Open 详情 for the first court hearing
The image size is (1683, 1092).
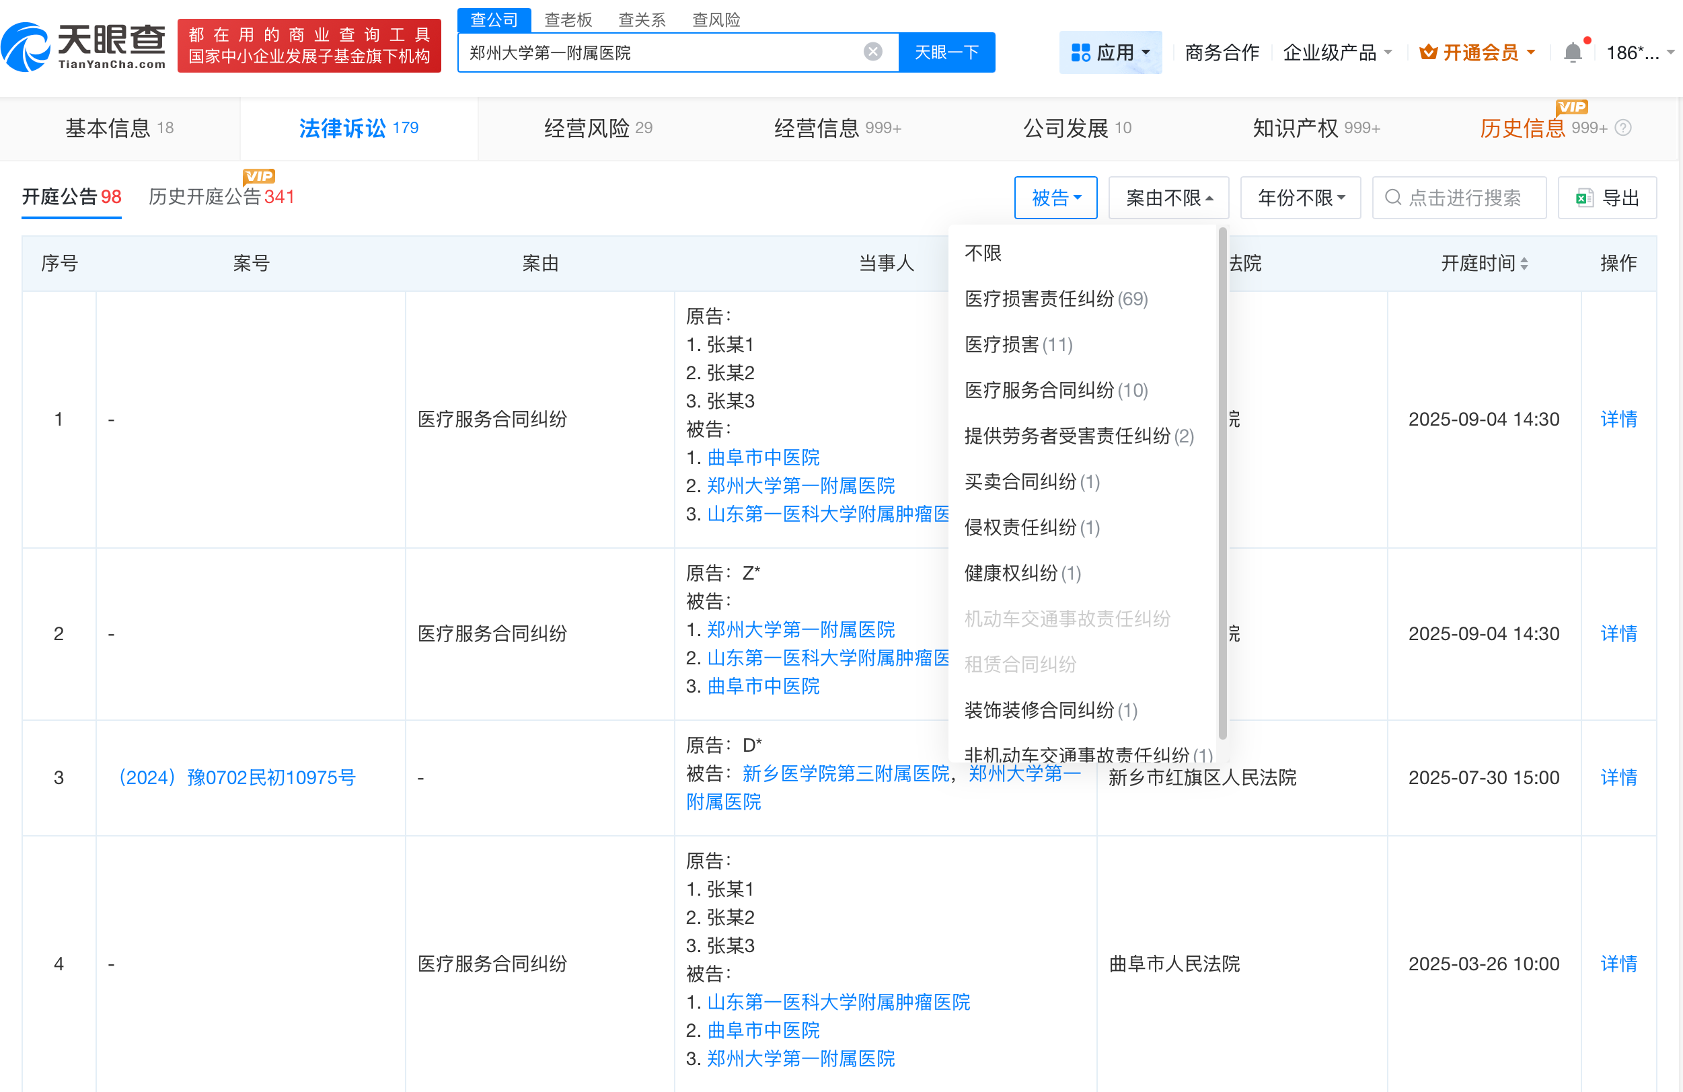pos(1618,418)
